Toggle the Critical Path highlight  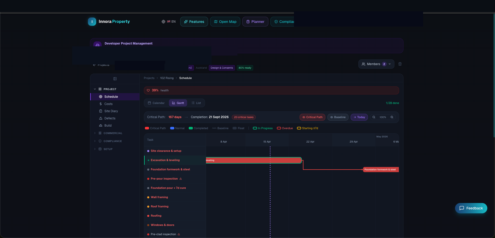312,117
